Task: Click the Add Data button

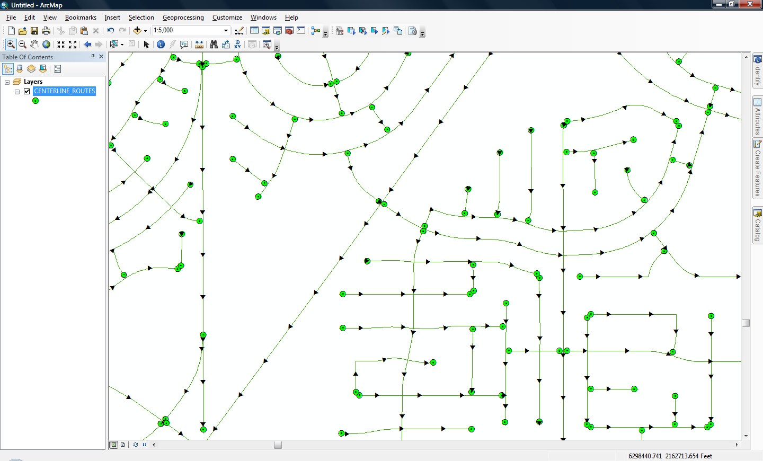Action: pyautogui.click(x=137, y=31)
